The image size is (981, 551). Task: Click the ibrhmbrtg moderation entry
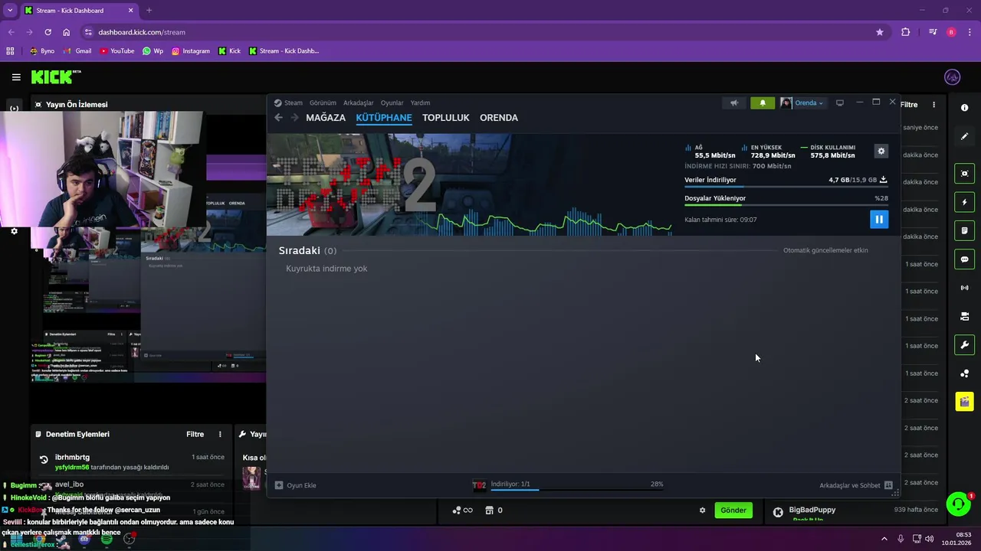coord(130,461)
